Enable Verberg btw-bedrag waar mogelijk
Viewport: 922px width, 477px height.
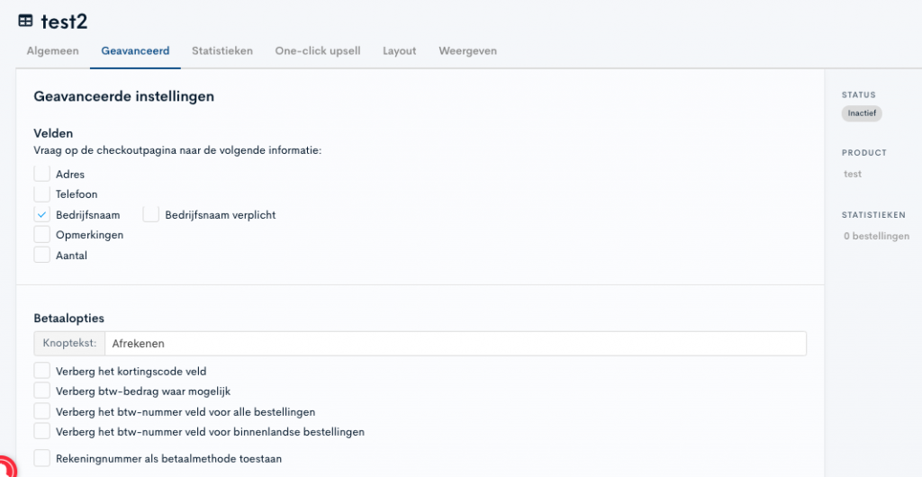42,390
